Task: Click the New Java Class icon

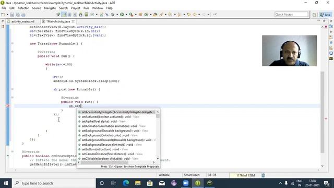Action: [x=146, y=15]
